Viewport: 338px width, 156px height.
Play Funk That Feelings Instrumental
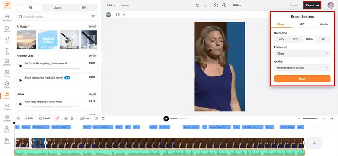(x=21, y=104)
